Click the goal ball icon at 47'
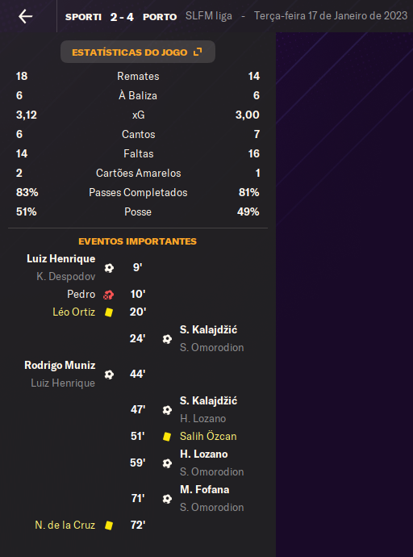Image resolution: width=413 pixels, height=557 pixels. (x=167, y=410)
